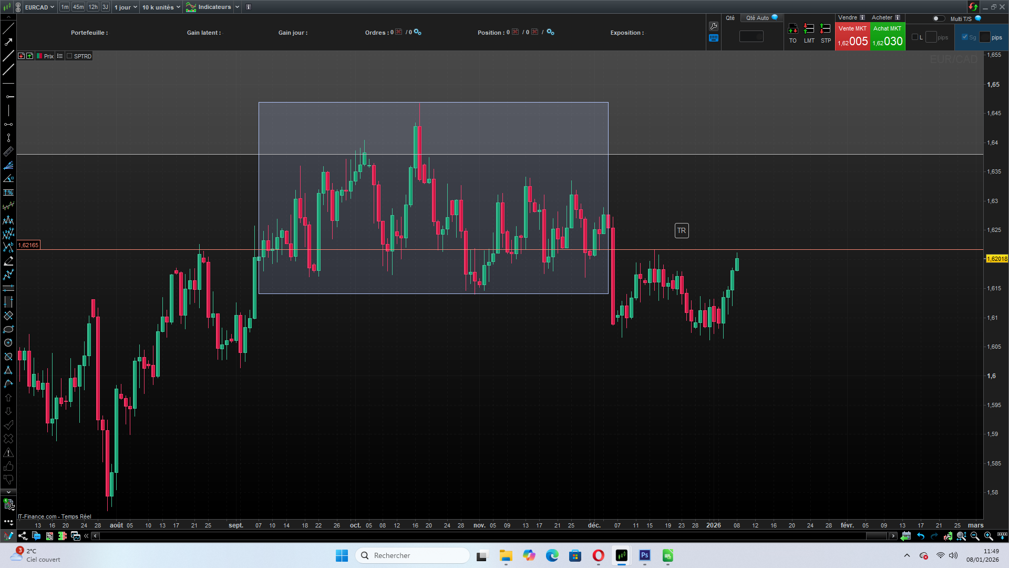The height and width of the screenshot is (568, 1009).
Task: Click the undo arrow icon
Action: point(921,536)
